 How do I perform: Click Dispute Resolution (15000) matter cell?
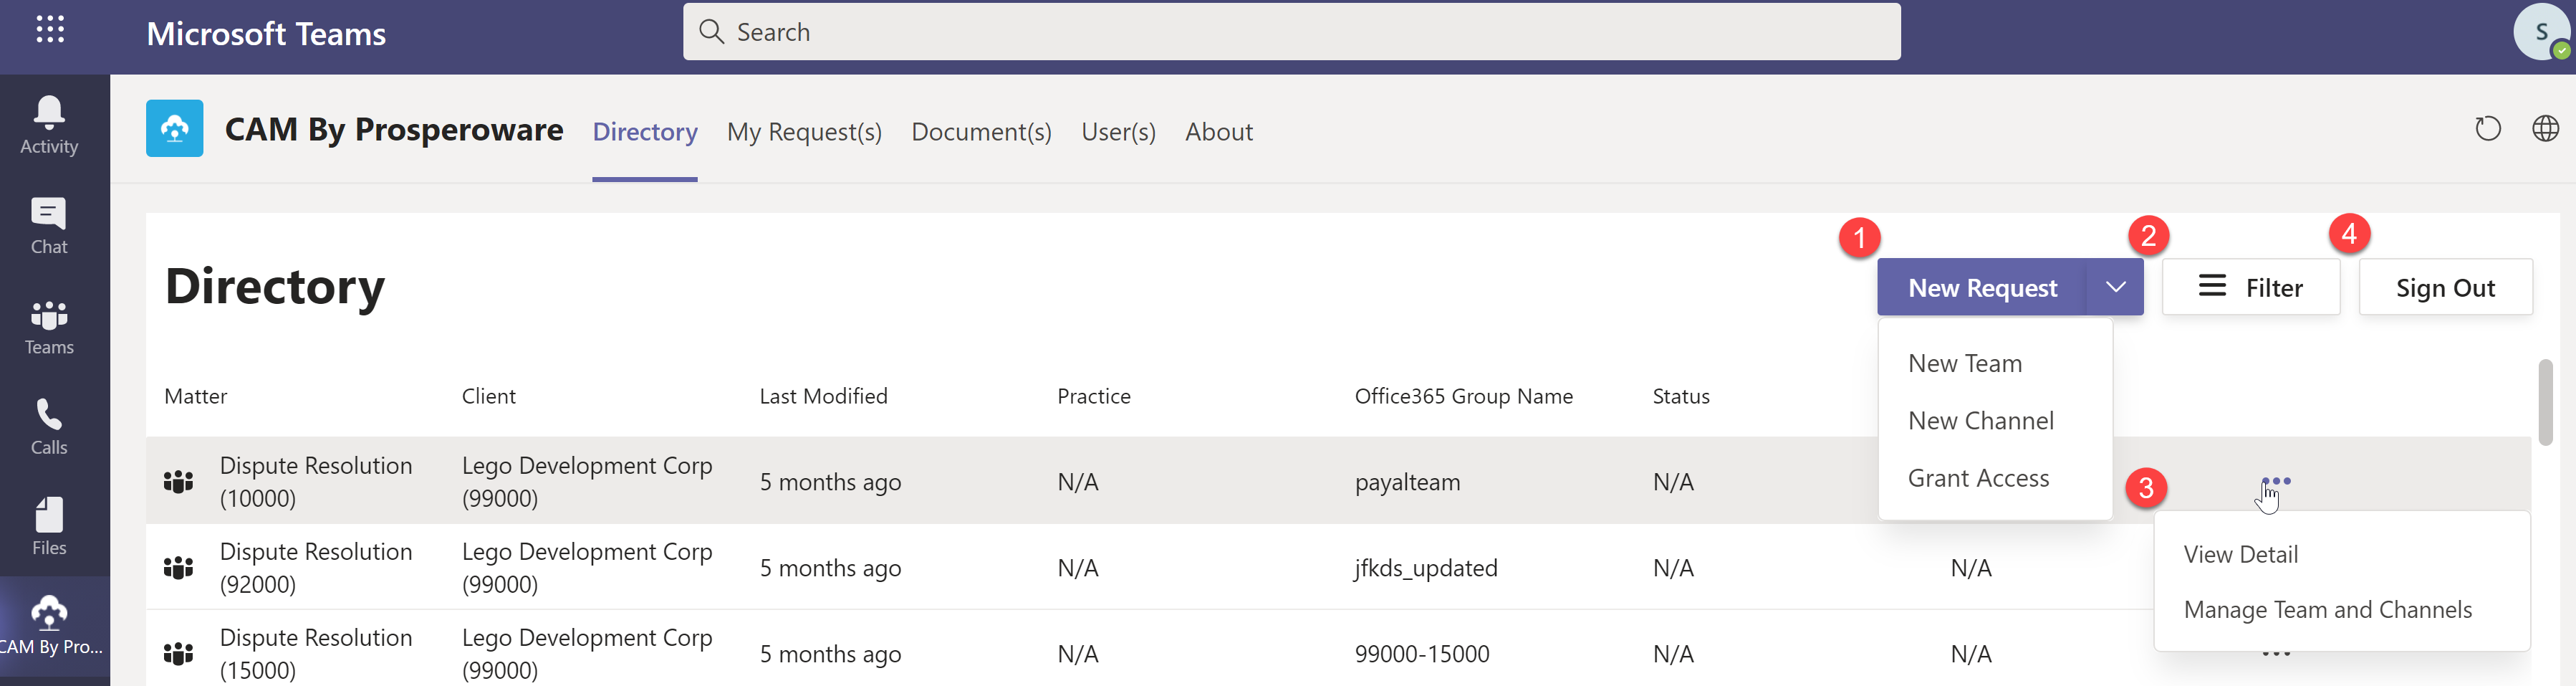[x=315, y=654]
